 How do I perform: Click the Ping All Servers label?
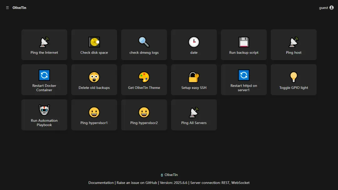coord(194,123)
